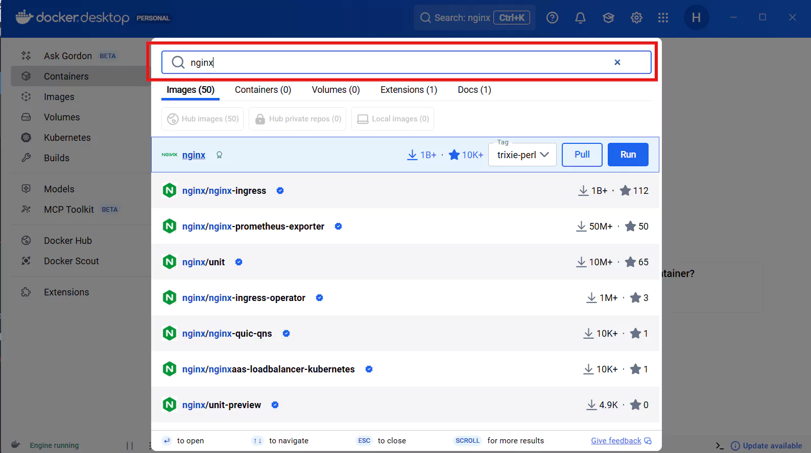Image resolution: width=811 pixels, height=453 pixels.
Task: Toggle the Local images filter
Action: (x=393, y=119)
